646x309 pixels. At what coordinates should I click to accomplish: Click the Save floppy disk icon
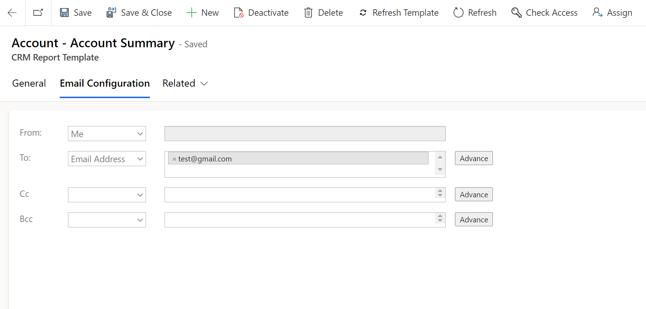coord(64,13)
